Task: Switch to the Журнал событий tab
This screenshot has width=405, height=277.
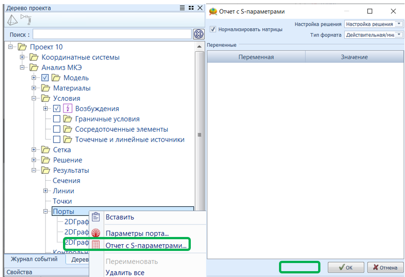Action: click(x=34, y=259)
